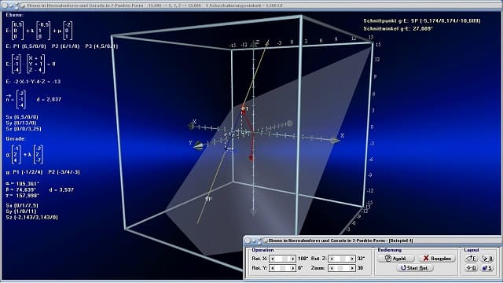Toggle the D layout button with crosshair icon
The height and width of the screenshot is (283, 503).
coord(471,268)
